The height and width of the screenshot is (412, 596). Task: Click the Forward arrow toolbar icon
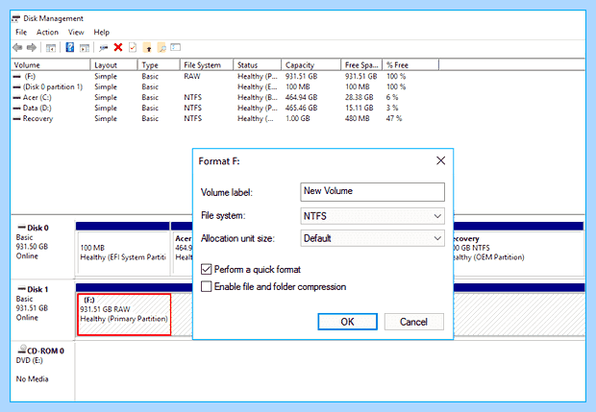click(32, 47)
